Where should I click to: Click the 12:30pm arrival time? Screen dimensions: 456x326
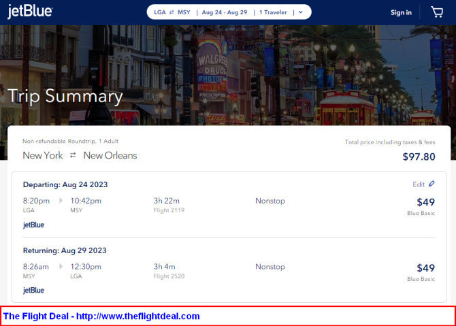tap(86, 267)
